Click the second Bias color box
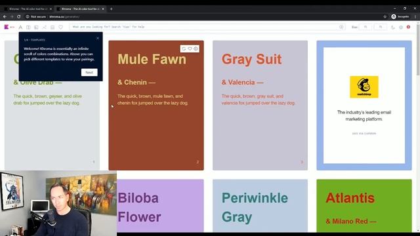 click(381, 27)
